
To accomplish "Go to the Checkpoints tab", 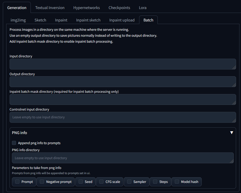I will pos(119,7).
